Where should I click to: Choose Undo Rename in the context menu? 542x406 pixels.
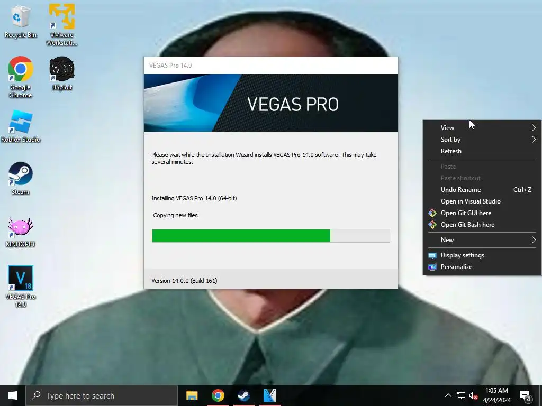coord(482,190)
